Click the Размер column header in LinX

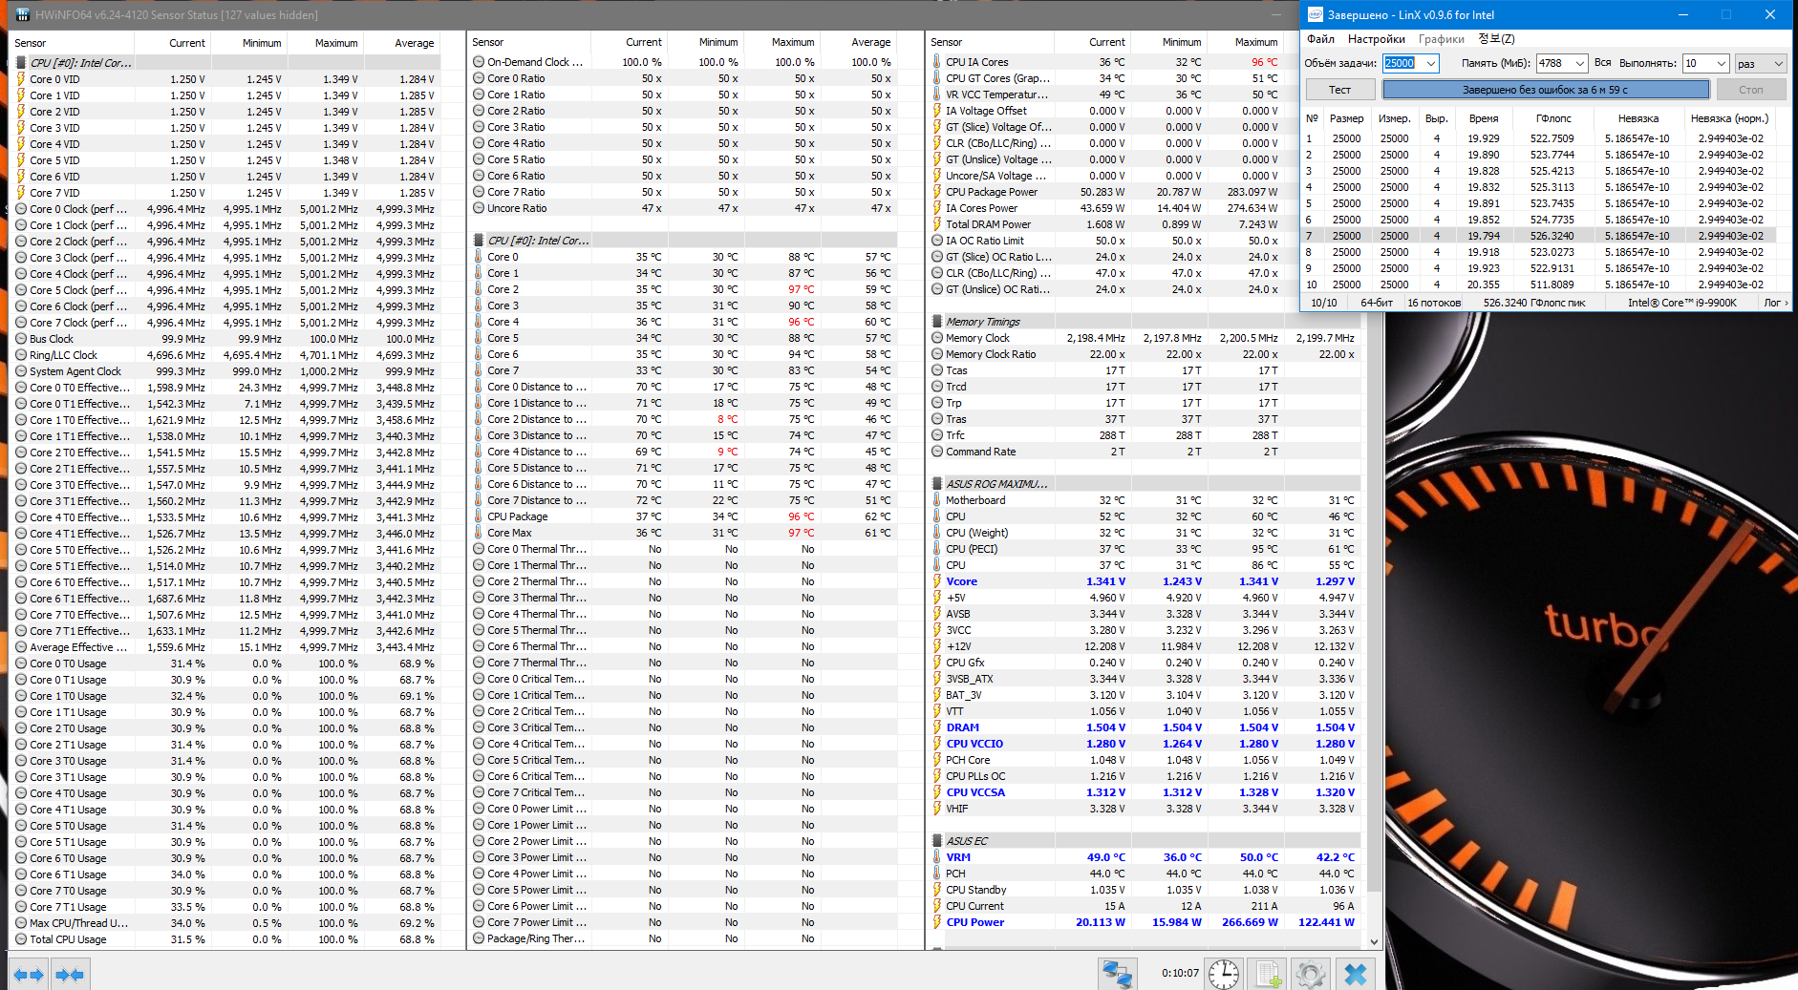coord(1346,118)
